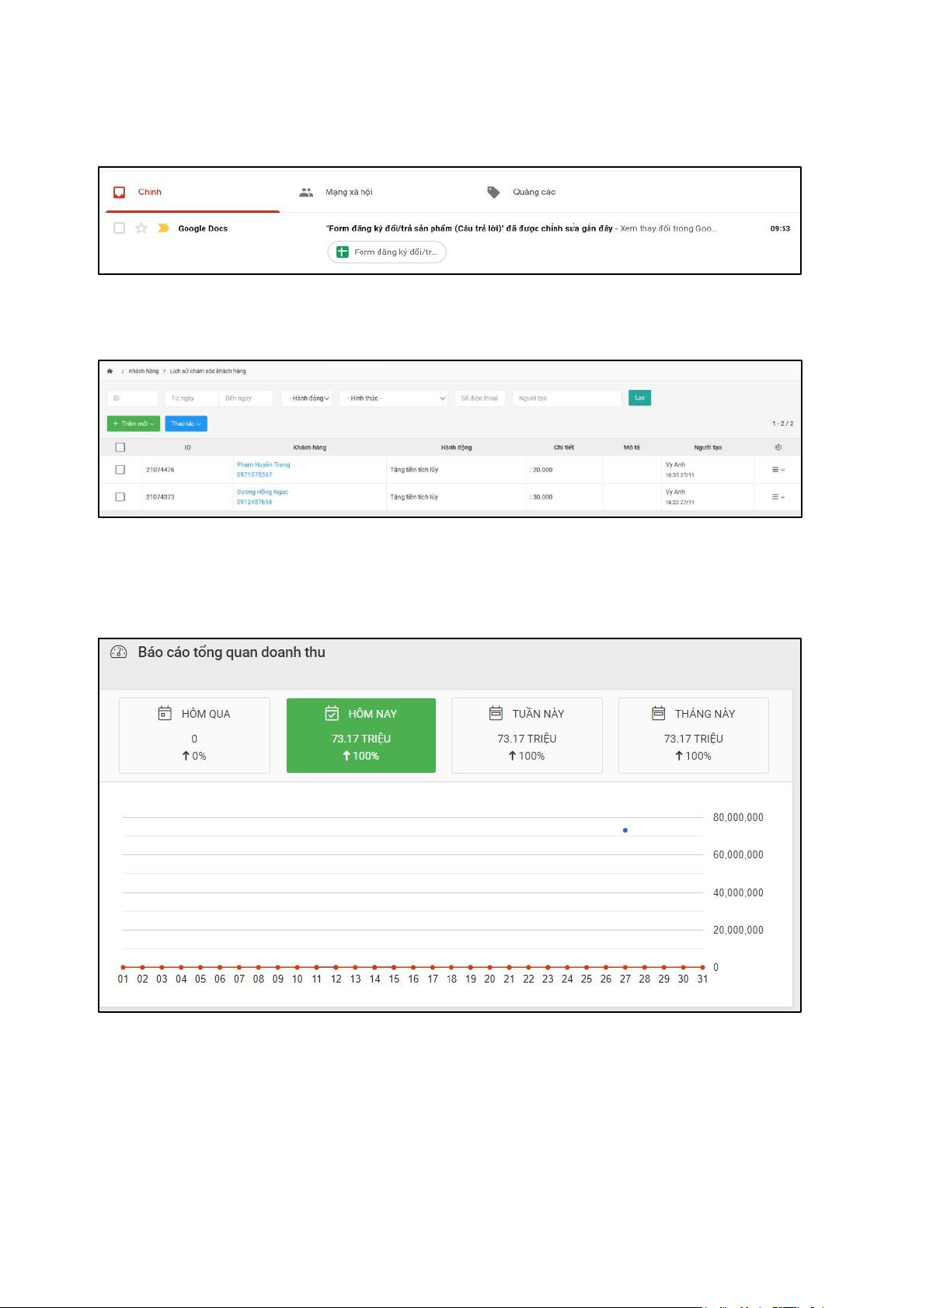Image resolution: width=926 pixels, height=1308 pixels.
Task: Open customer link Dương Hồng Ngọc
Action: [263, 492]
